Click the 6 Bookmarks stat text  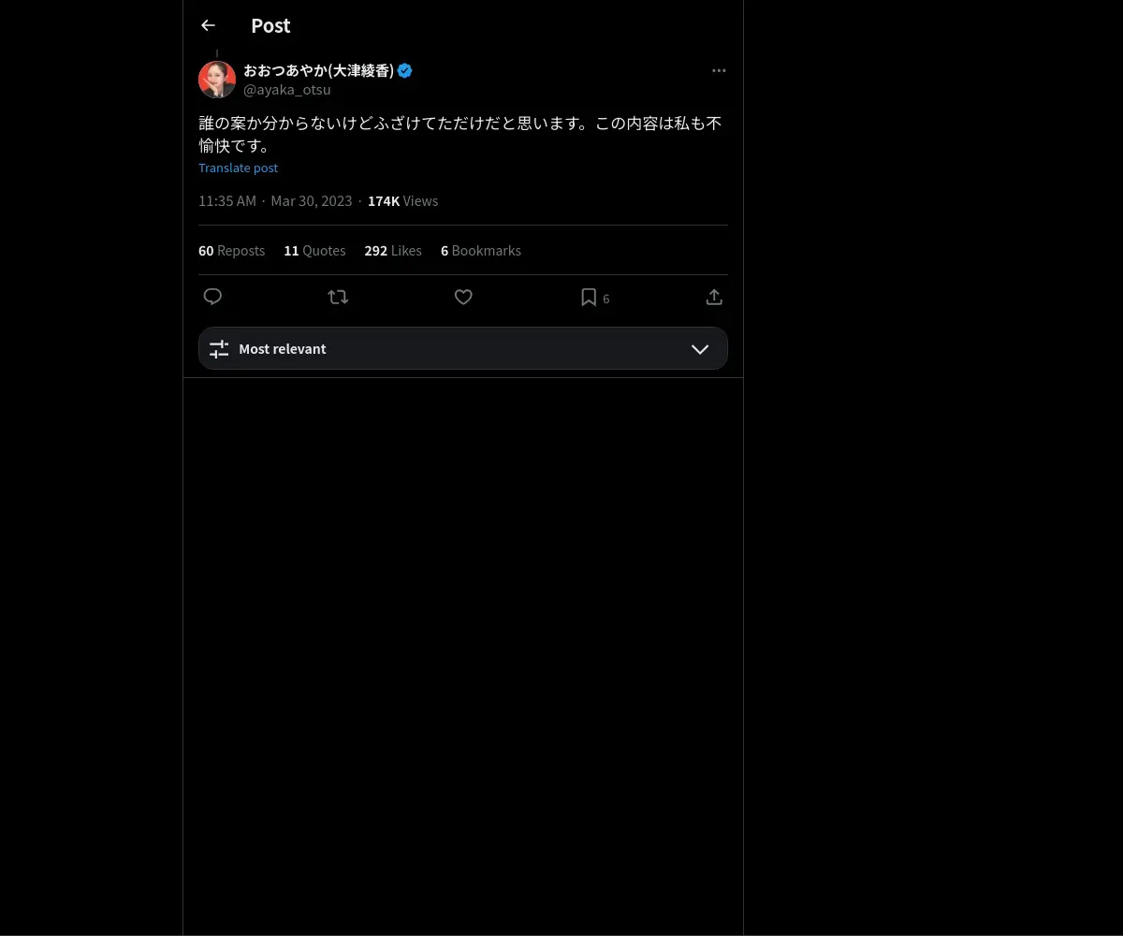481,251
